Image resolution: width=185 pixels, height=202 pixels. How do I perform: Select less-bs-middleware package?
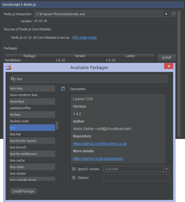[32, 154]
